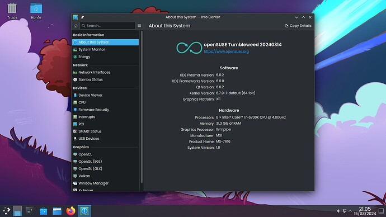Launch Firefox from the taskbar

point(70,211)
